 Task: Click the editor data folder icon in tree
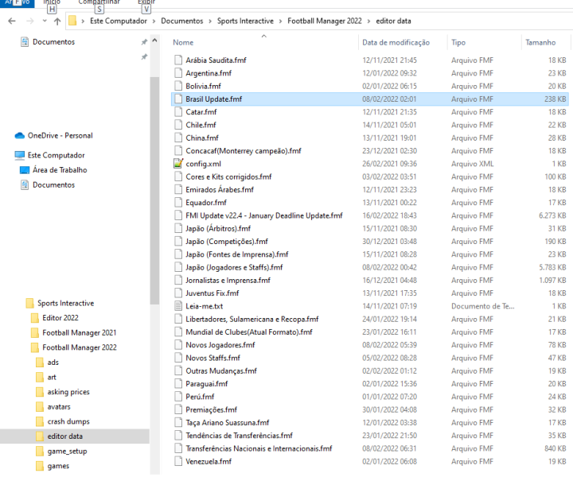click(x=41, y=436)
